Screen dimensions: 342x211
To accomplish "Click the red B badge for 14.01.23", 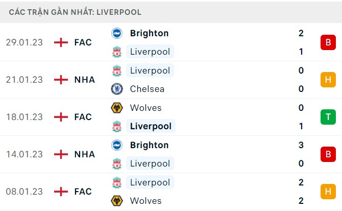I will pyautogui.click(x=328, y=154).
